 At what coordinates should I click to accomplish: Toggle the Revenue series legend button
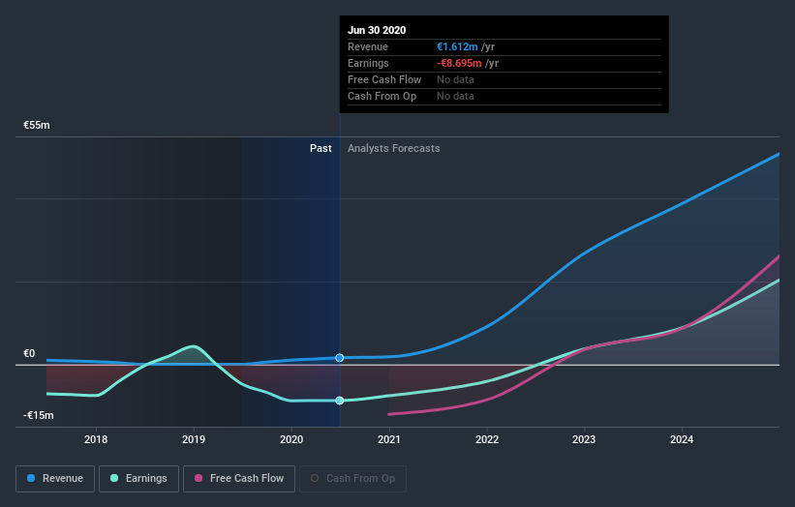[x=55, y=479]
